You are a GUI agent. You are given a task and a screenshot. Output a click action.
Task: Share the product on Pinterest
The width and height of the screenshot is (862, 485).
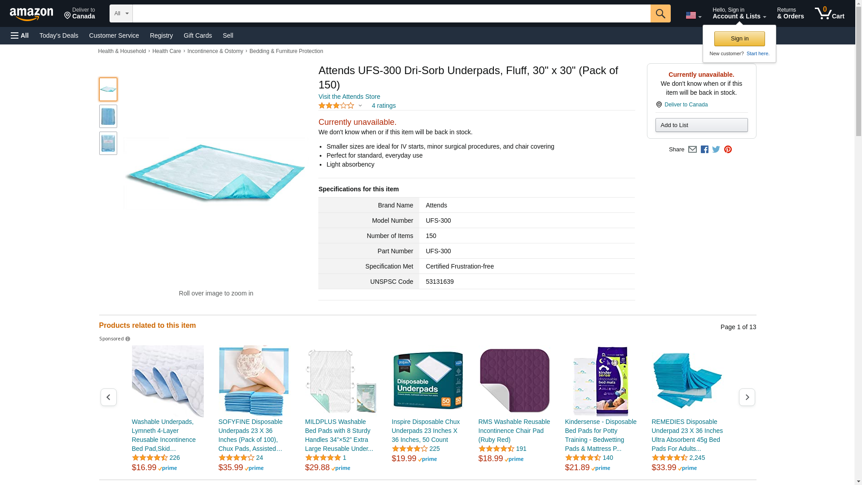pos(728,150)
